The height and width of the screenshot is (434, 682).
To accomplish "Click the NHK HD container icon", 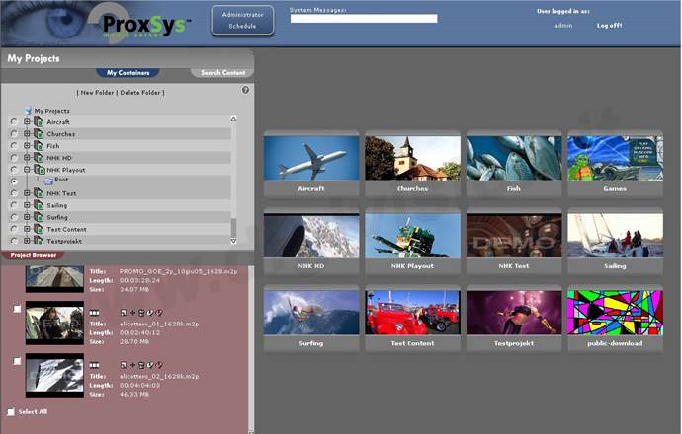I will (x=39, y=158).
